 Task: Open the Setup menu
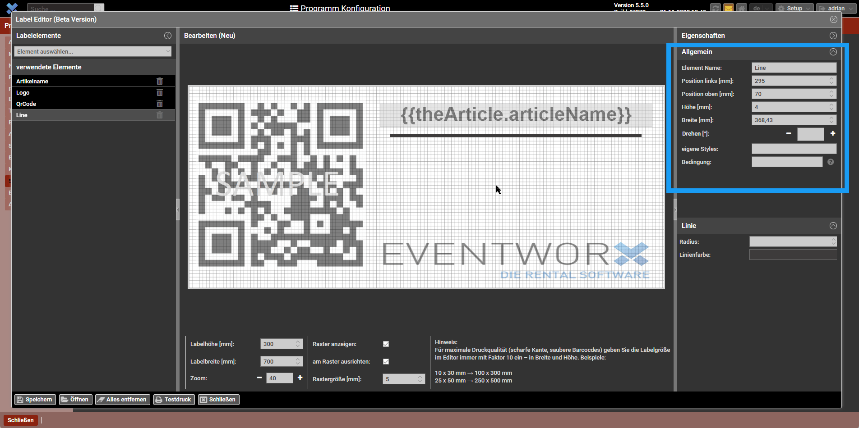tap(794, 8)
